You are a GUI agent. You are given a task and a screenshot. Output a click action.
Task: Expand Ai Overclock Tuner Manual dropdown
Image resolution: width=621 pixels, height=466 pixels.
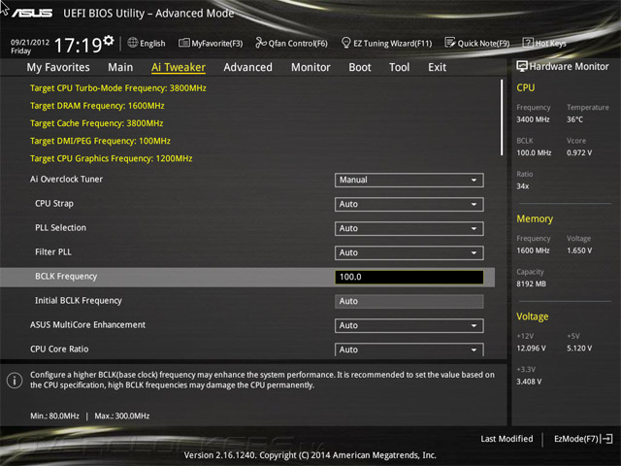tap(409, 180)
